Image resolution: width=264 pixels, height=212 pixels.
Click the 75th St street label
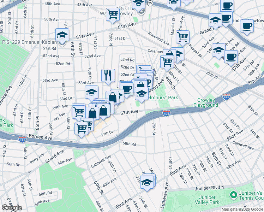pyautogui.click(x=154, y=129)
